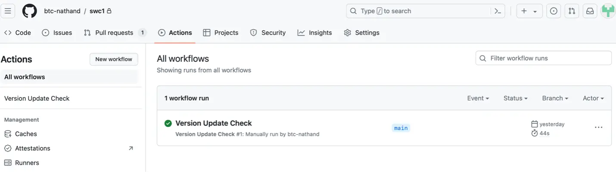The height and width of the screenshot is (174, 616).
Task: Expand the Status filter dropdown
Action: point(515,98)
